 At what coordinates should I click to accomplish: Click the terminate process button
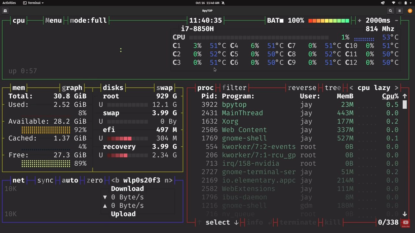point(298,222)
